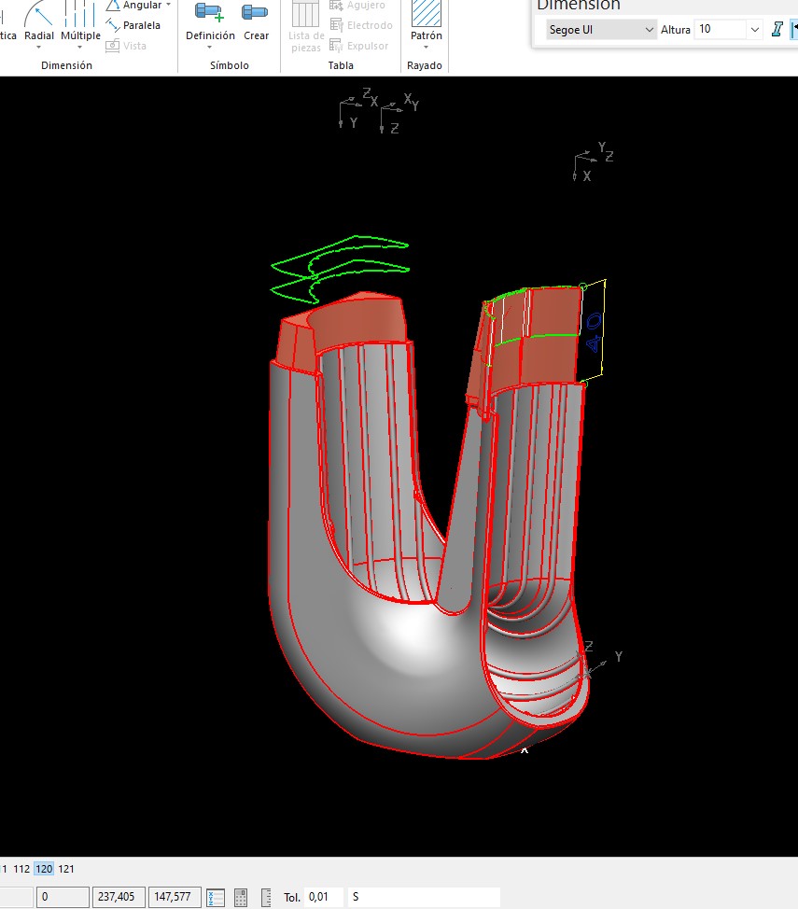Select the Expulsor table tool

click(x=358, y=46)
